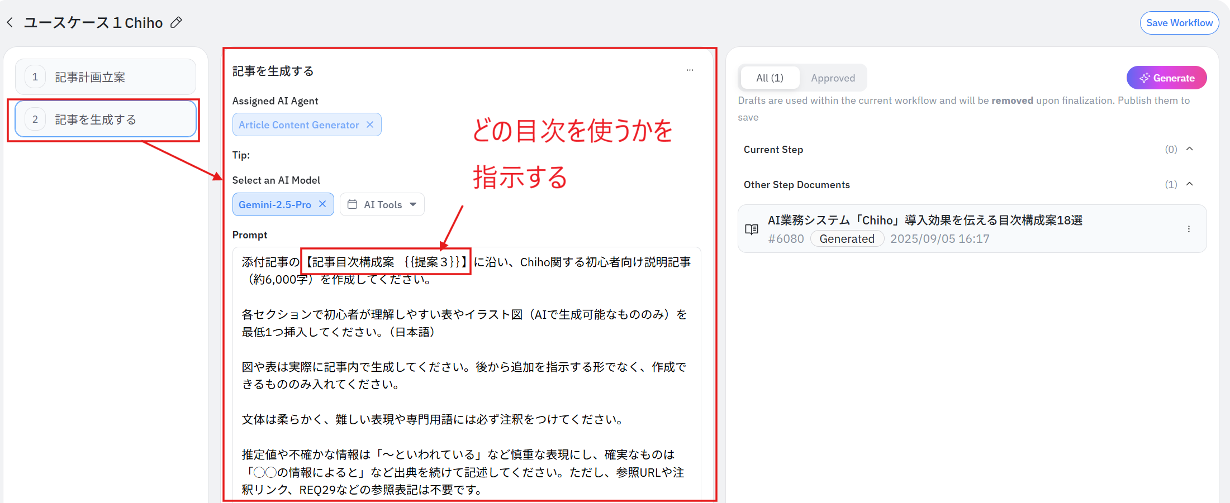Open the AI業務システム Chiho document title
The image size is (1230, 503).
click(925, 221)
